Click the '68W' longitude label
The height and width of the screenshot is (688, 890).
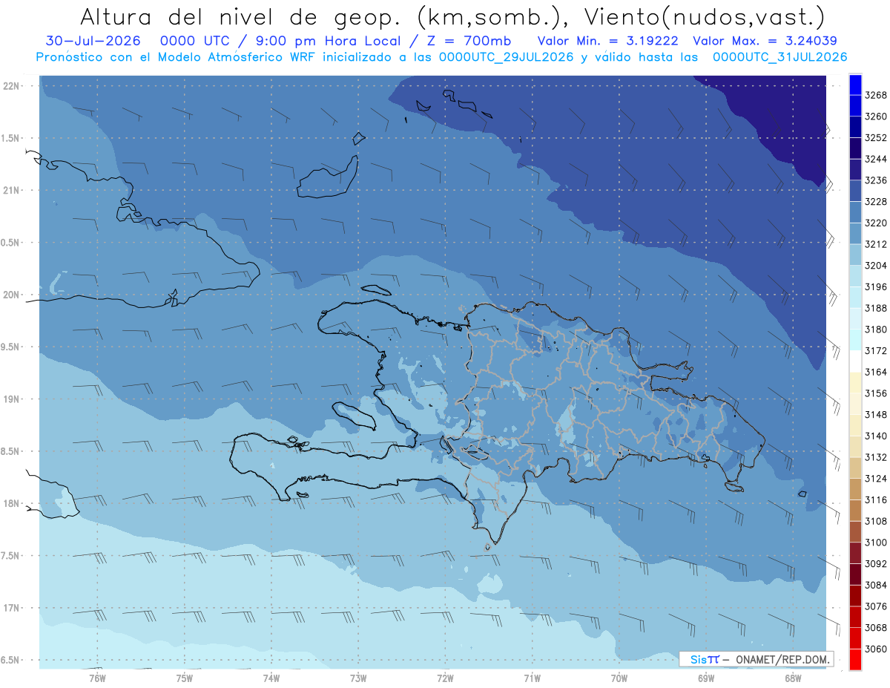click(x=793, y=678)
